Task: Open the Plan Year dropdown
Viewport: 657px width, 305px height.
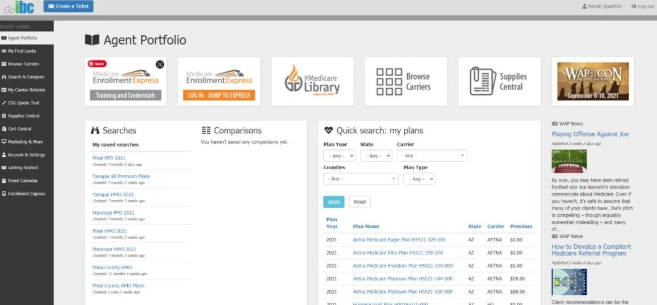Action: (340, 156)
